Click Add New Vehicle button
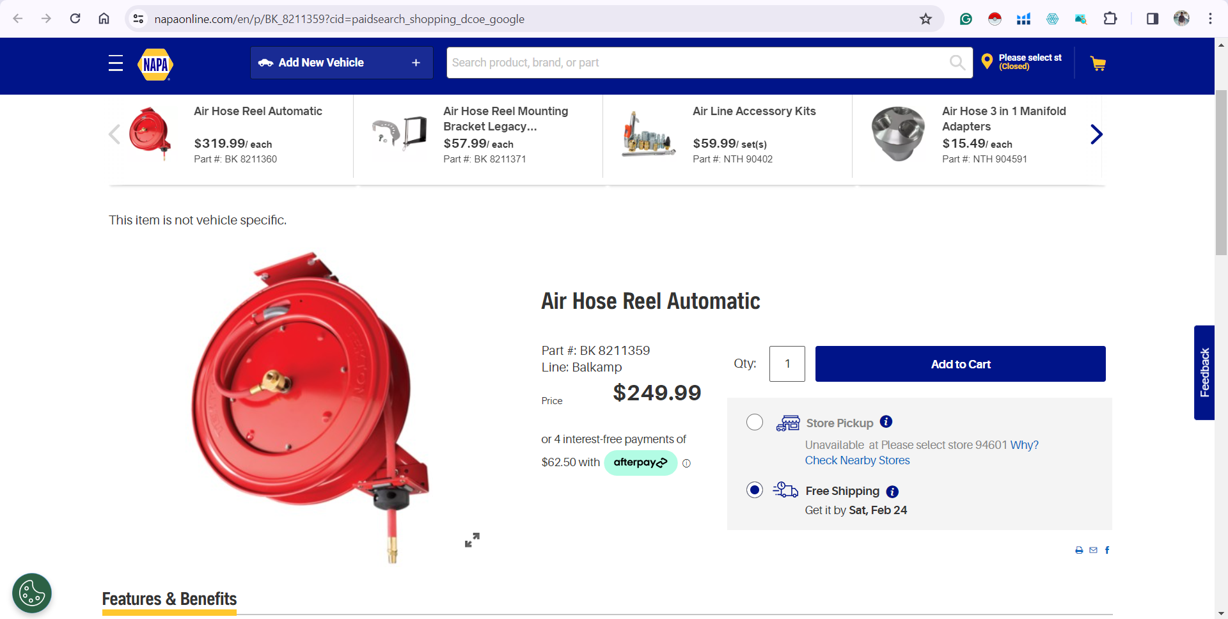Image resolution: width=1228 pixels, height=619 pixels. [342, 63]
